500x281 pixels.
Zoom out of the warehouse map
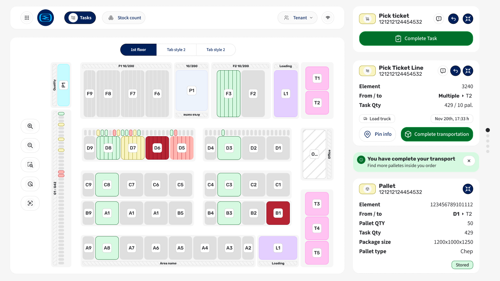click(30, 146)
